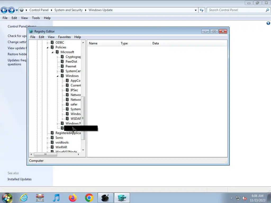Expand the safer registry key
Screen dimensions: 271x203
[62, 105]
